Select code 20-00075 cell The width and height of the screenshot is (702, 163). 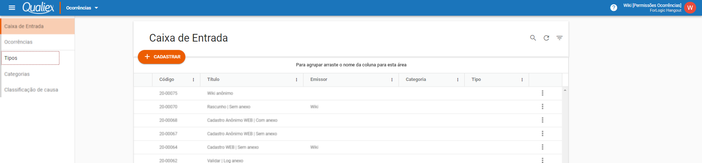[168, 93]
